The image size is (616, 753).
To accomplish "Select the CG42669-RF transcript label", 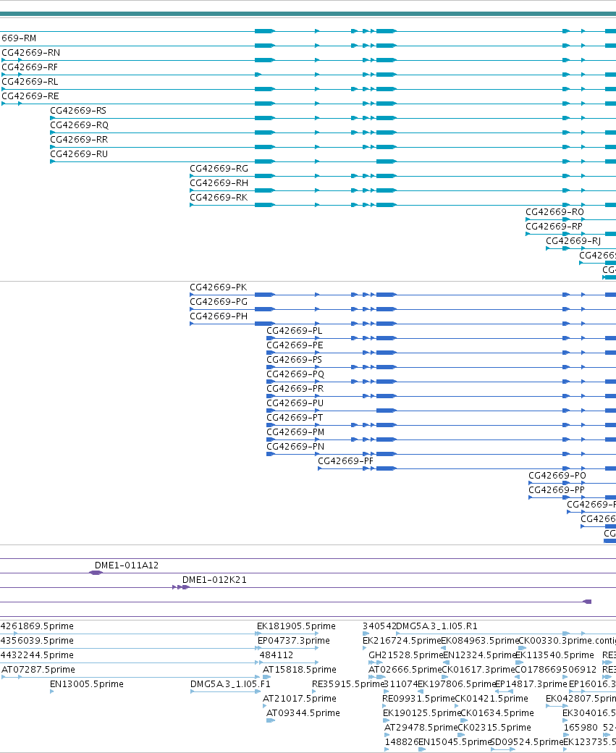I will point(30,67).
